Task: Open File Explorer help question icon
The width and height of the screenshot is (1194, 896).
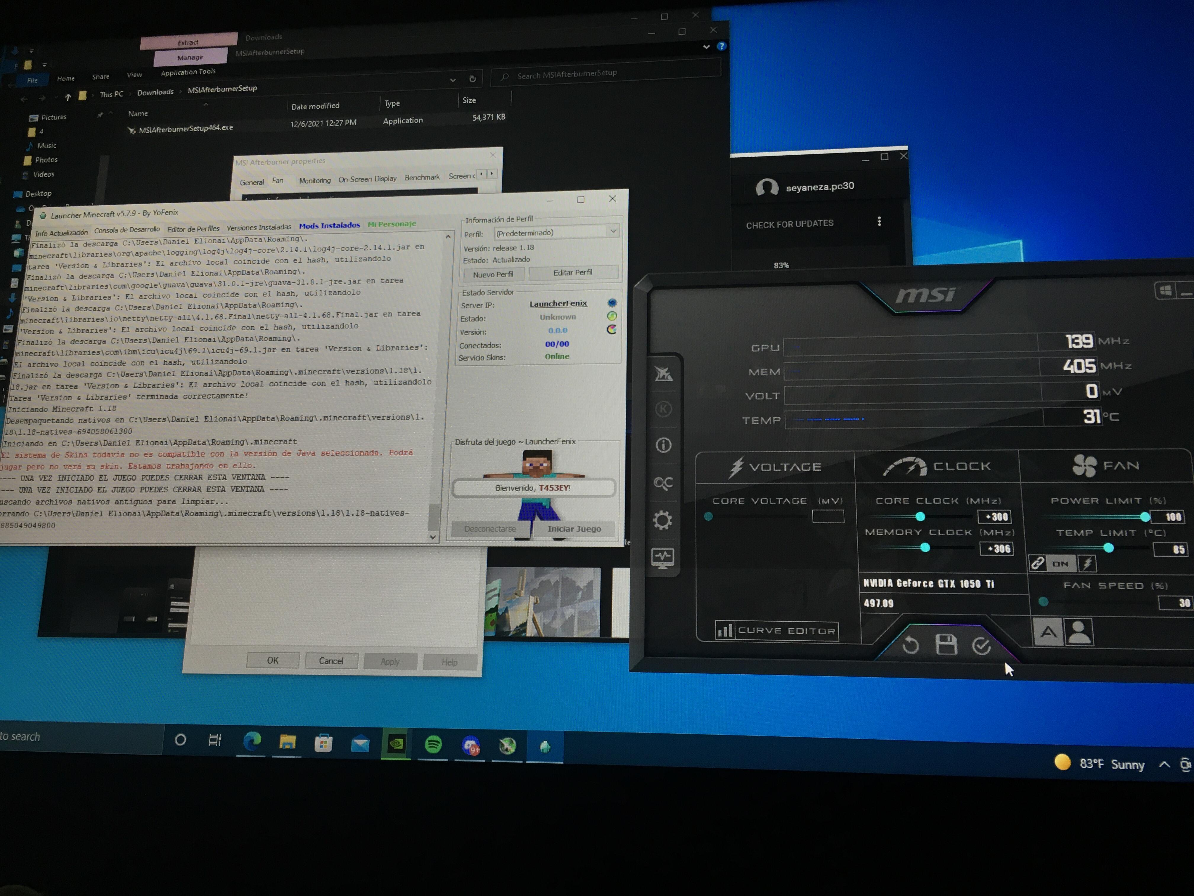Action: (x=721, y=47)
